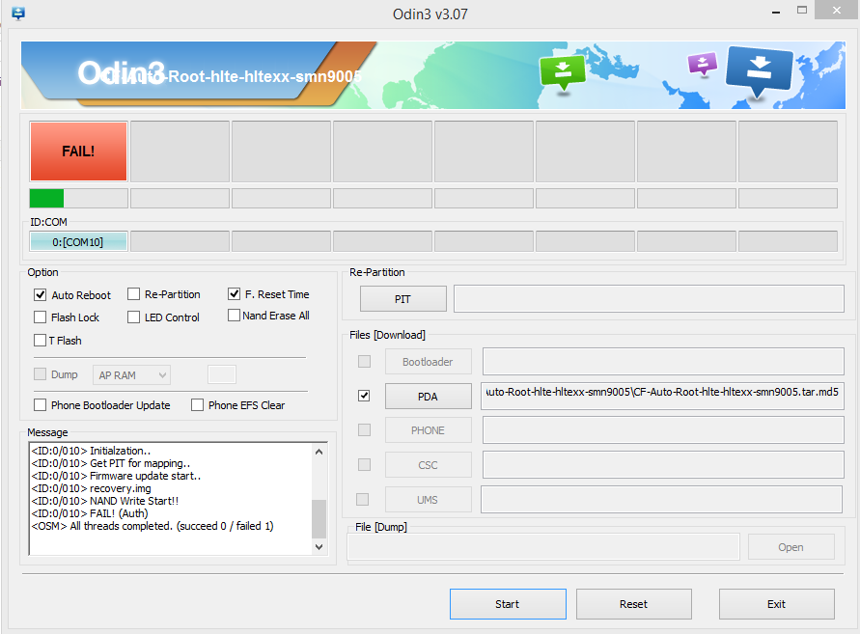Click the message log scroll down arrow
The height and width of the screenshot is (634, 860).
point(319,547)
